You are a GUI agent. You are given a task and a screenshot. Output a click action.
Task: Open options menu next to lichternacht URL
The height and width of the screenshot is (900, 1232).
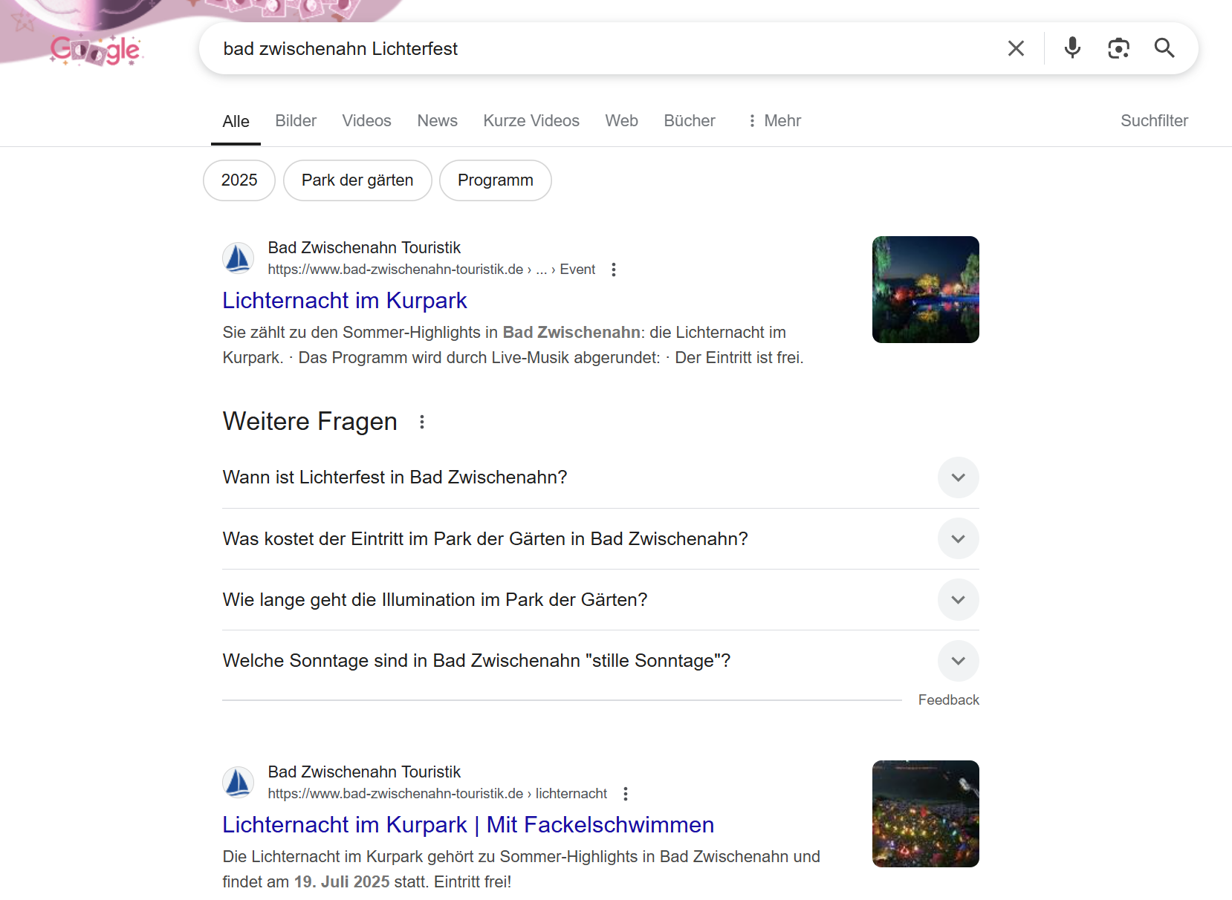tap(626, 794)
